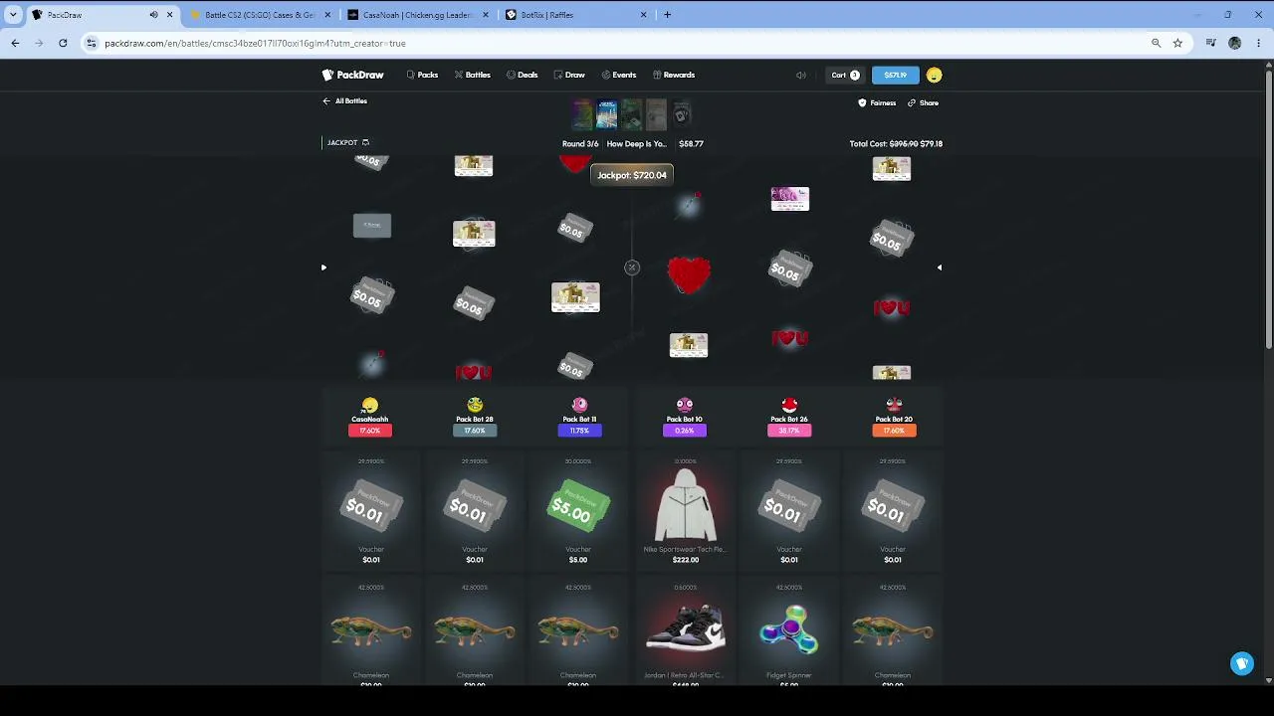Click the Pack Bot 20 avatar
This screenshot has width=1274, height=716.
(x=894, y=405)
